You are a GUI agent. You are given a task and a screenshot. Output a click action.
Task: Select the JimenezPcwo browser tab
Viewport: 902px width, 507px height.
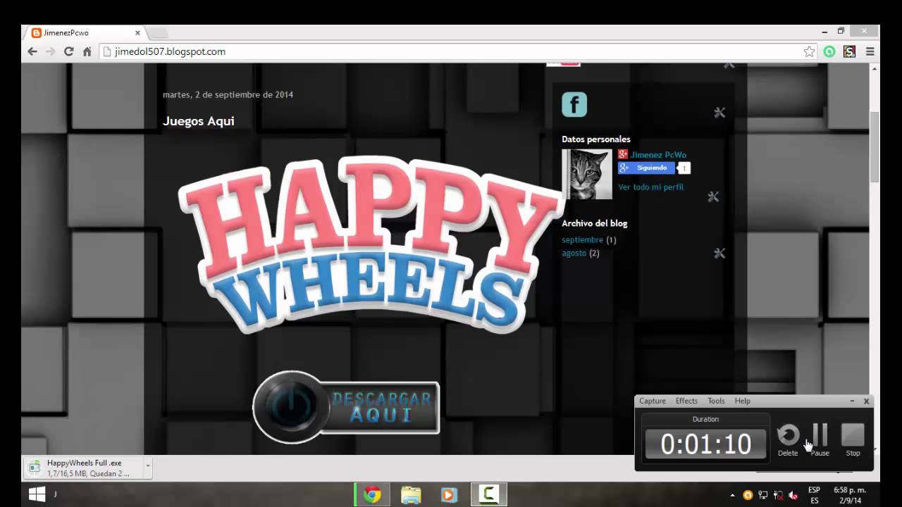[83, 32]
